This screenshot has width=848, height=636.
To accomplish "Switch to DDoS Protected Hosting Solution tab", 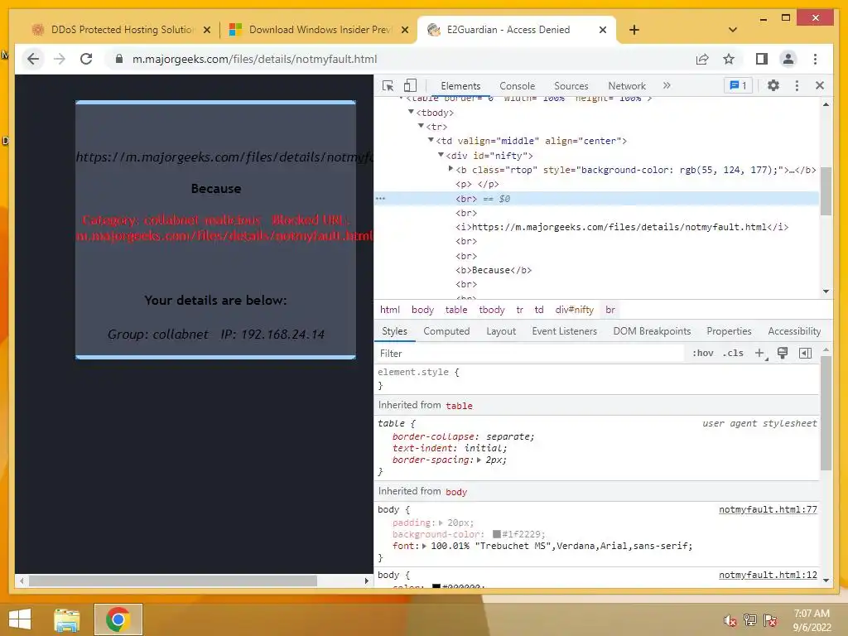I will coord(121,30).
